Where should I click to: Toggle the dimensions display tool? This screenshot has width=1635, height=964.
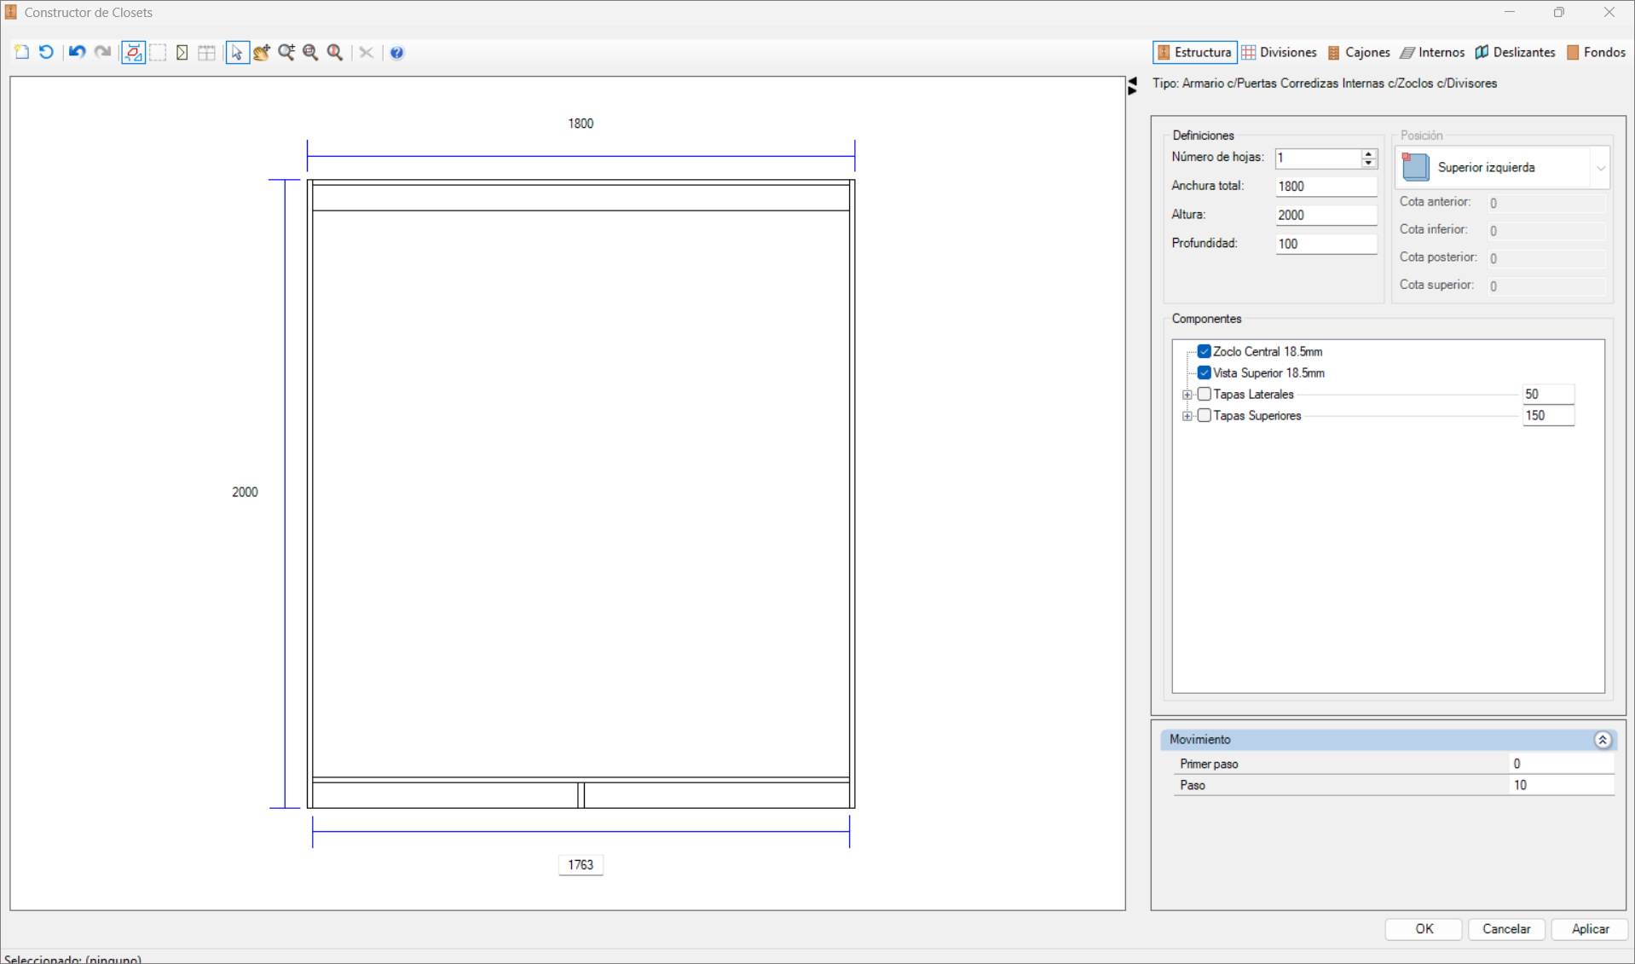[x=133, y=52]
